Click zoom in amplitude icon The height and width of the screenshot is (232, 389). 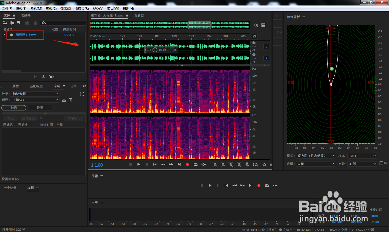214,164
